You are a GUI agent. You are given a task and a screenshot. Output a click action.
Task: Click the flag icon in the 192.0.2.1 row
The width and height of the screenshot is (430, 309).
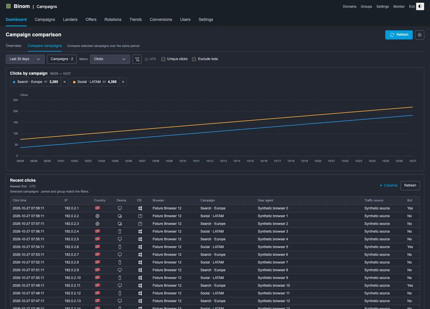(97, 208)
